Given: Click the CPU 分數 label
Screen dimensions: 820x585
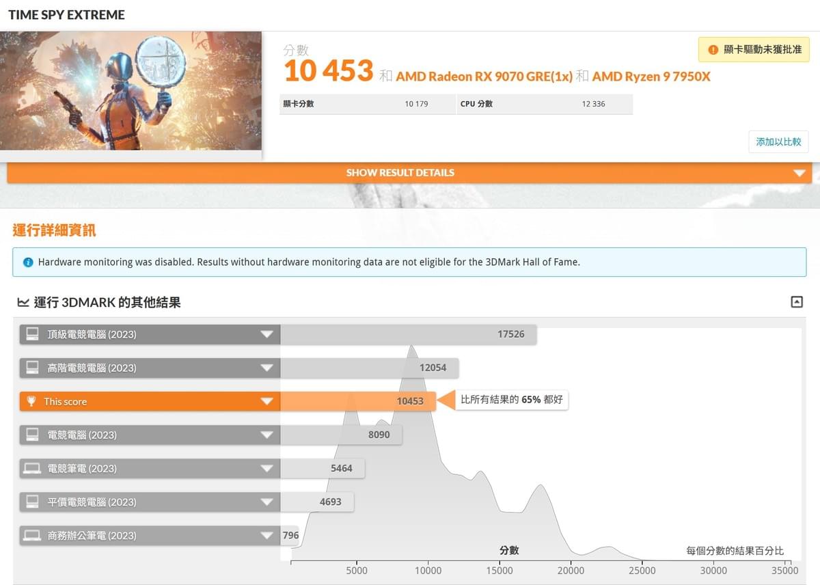Looking at the screenshot, I should (476, 104).
